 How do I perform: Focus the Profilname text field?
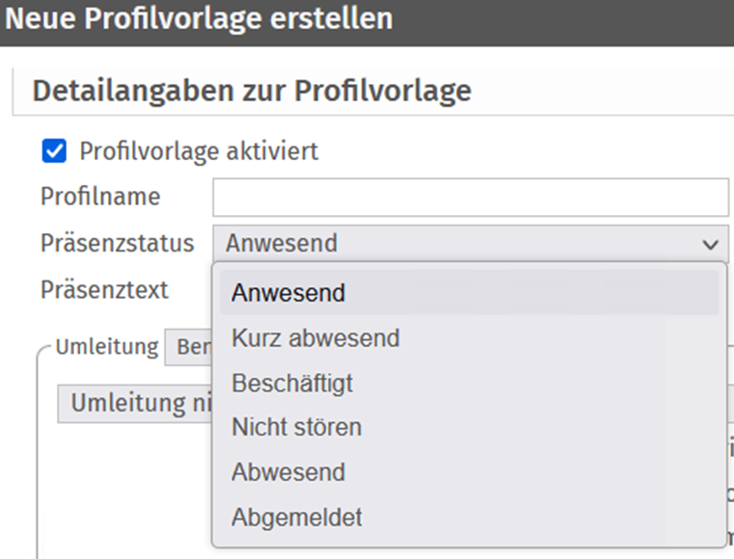coord(471,197)
